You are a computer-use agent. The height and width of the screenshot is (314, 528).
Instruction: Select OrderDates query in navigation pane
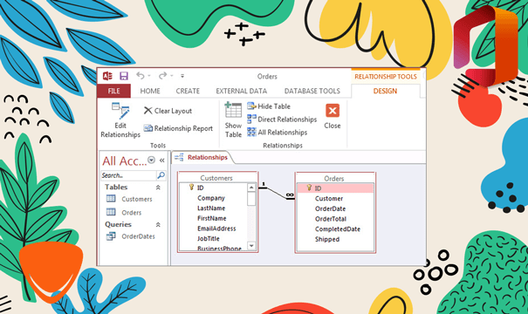click(131, 236)
